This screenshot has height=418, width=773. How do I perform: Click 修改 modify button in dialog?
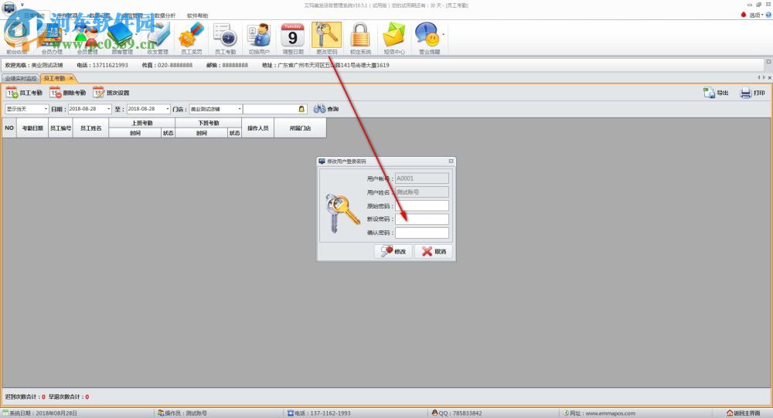(x=393, y=251)
